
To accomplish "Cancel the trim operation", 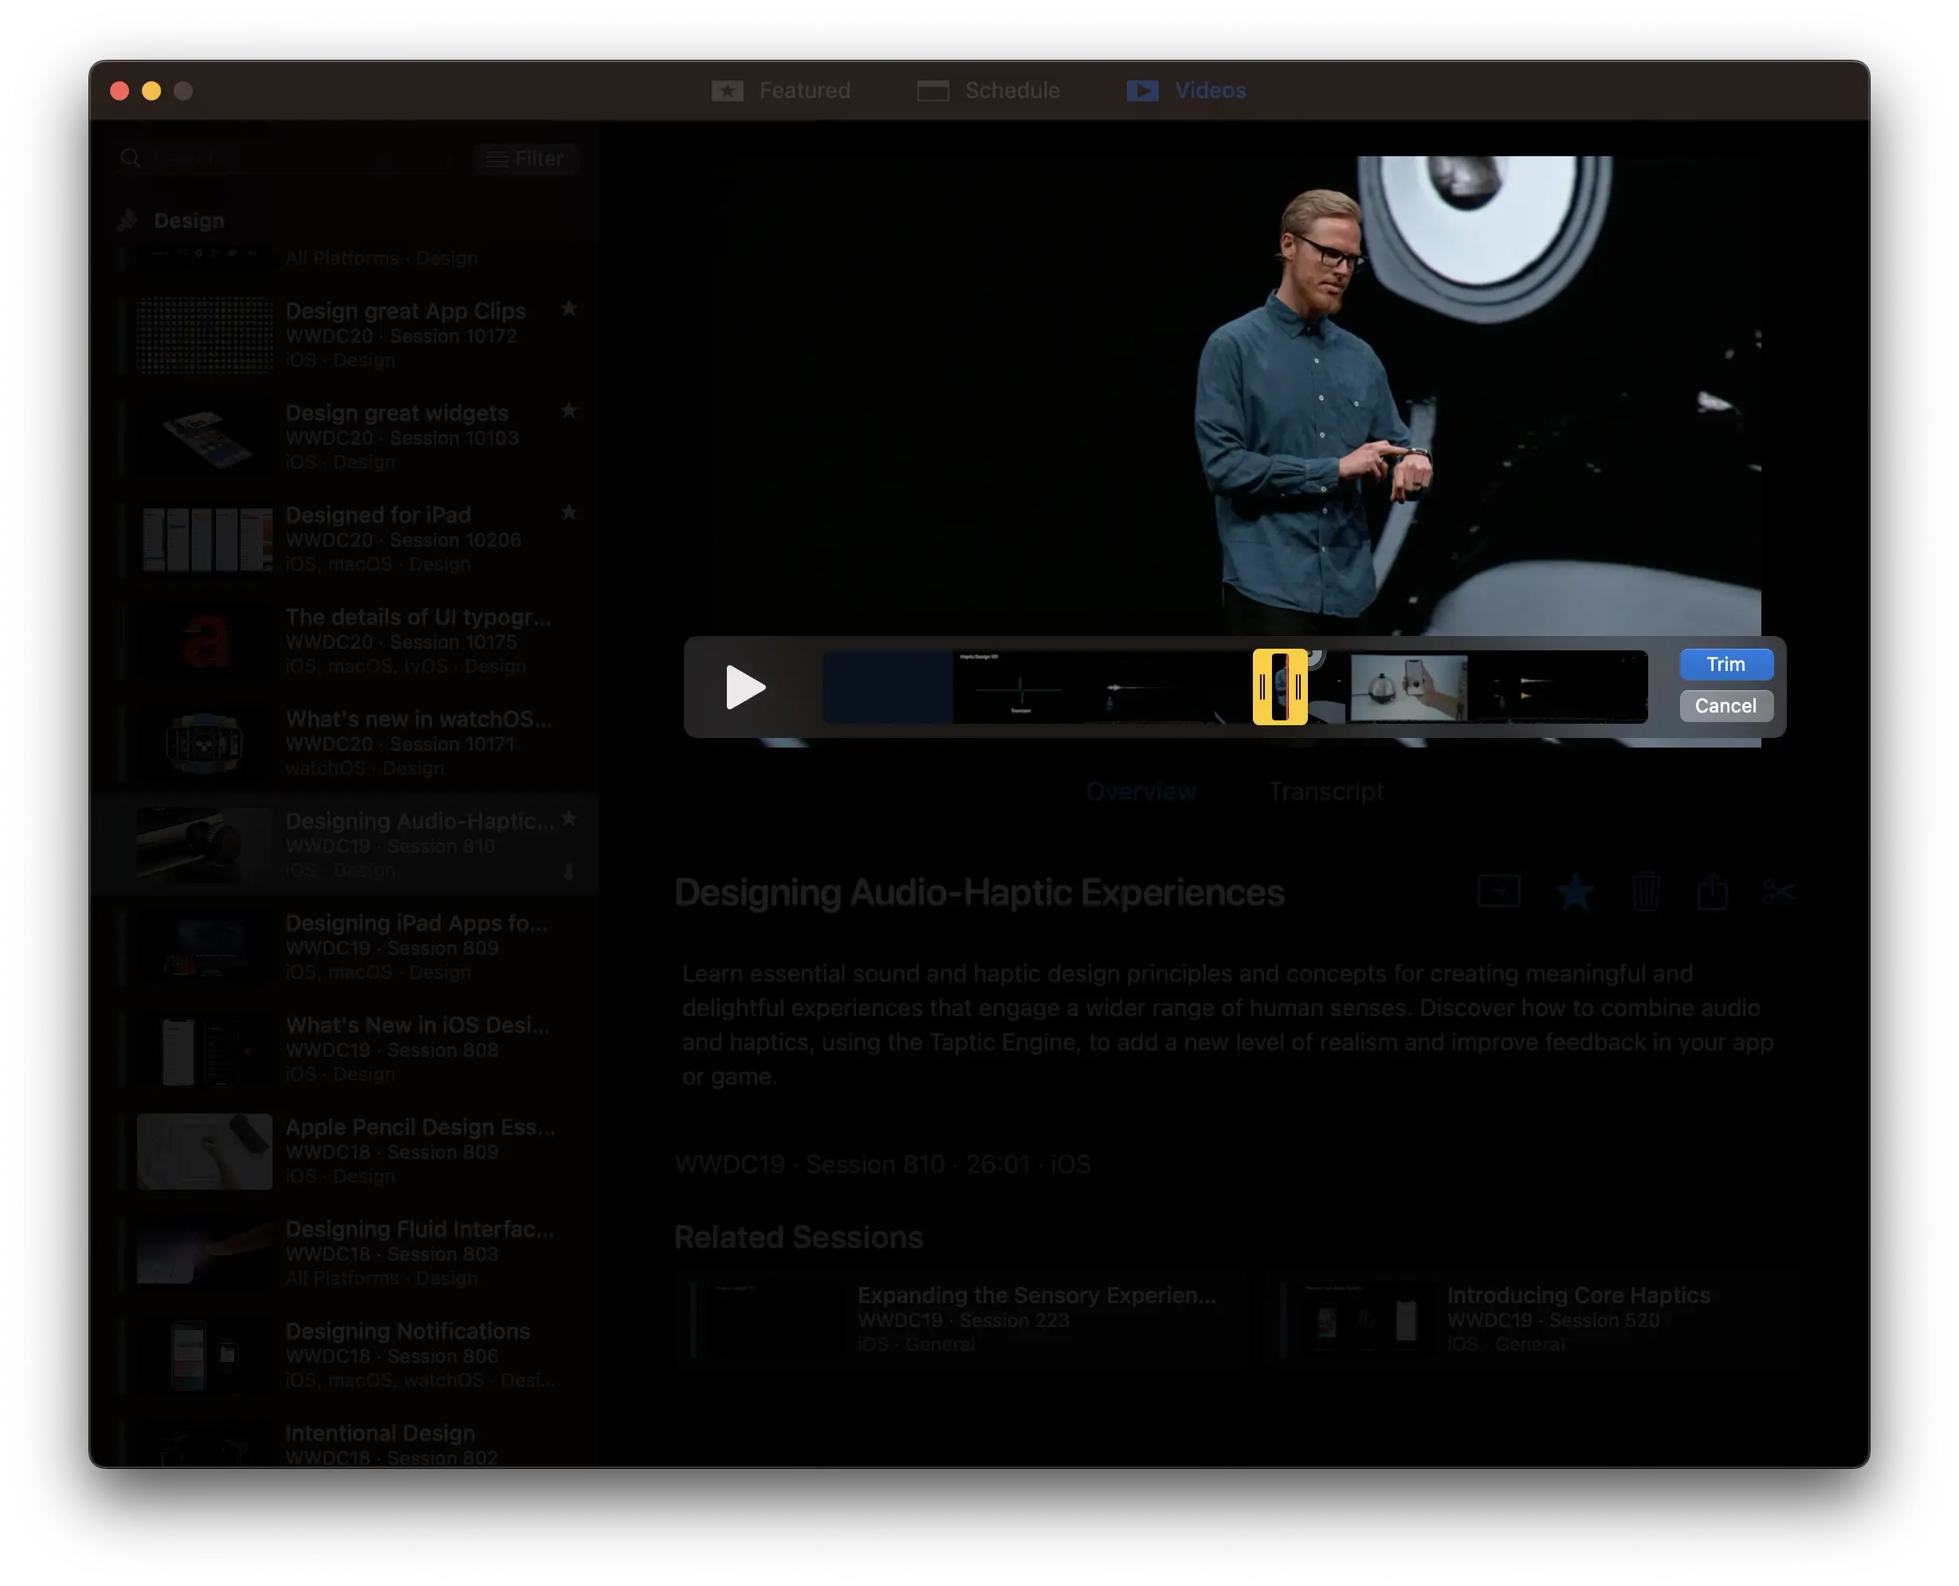I will point(1725,705).
